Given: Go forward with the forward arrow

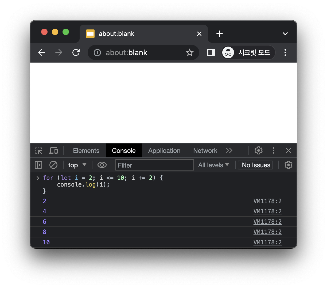Looking at the screenshot, I should click(x=59, y=52).
